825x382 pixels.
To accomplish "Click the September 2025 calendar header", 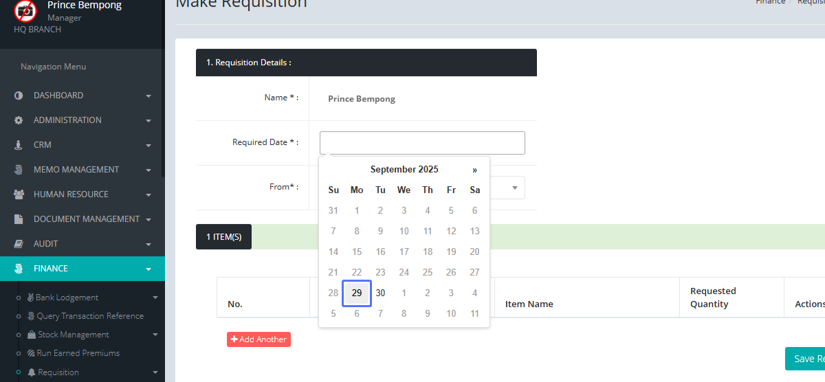I will coord(404,170).
